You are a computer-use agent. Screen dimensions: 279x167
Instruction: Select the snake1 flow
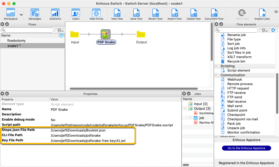pos(32,46)
